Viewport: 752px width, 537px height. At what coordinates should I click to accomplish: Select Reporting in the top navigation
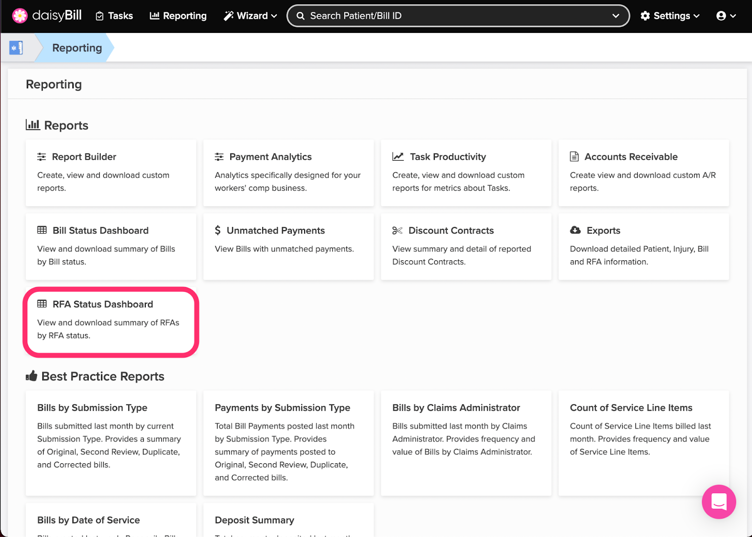[x=178, y=16]
